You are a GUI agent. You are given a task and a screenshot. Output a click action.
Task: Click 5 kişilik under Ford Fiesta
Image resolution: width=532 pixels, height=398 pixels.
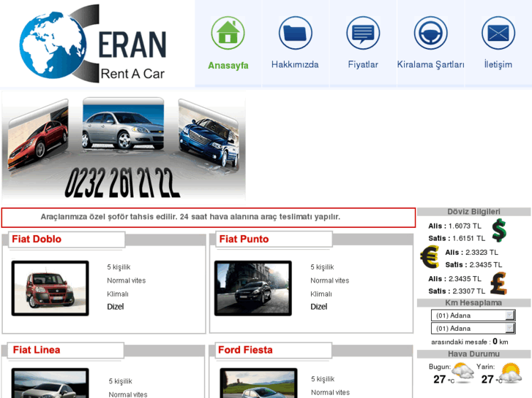[x=323, y=379]
